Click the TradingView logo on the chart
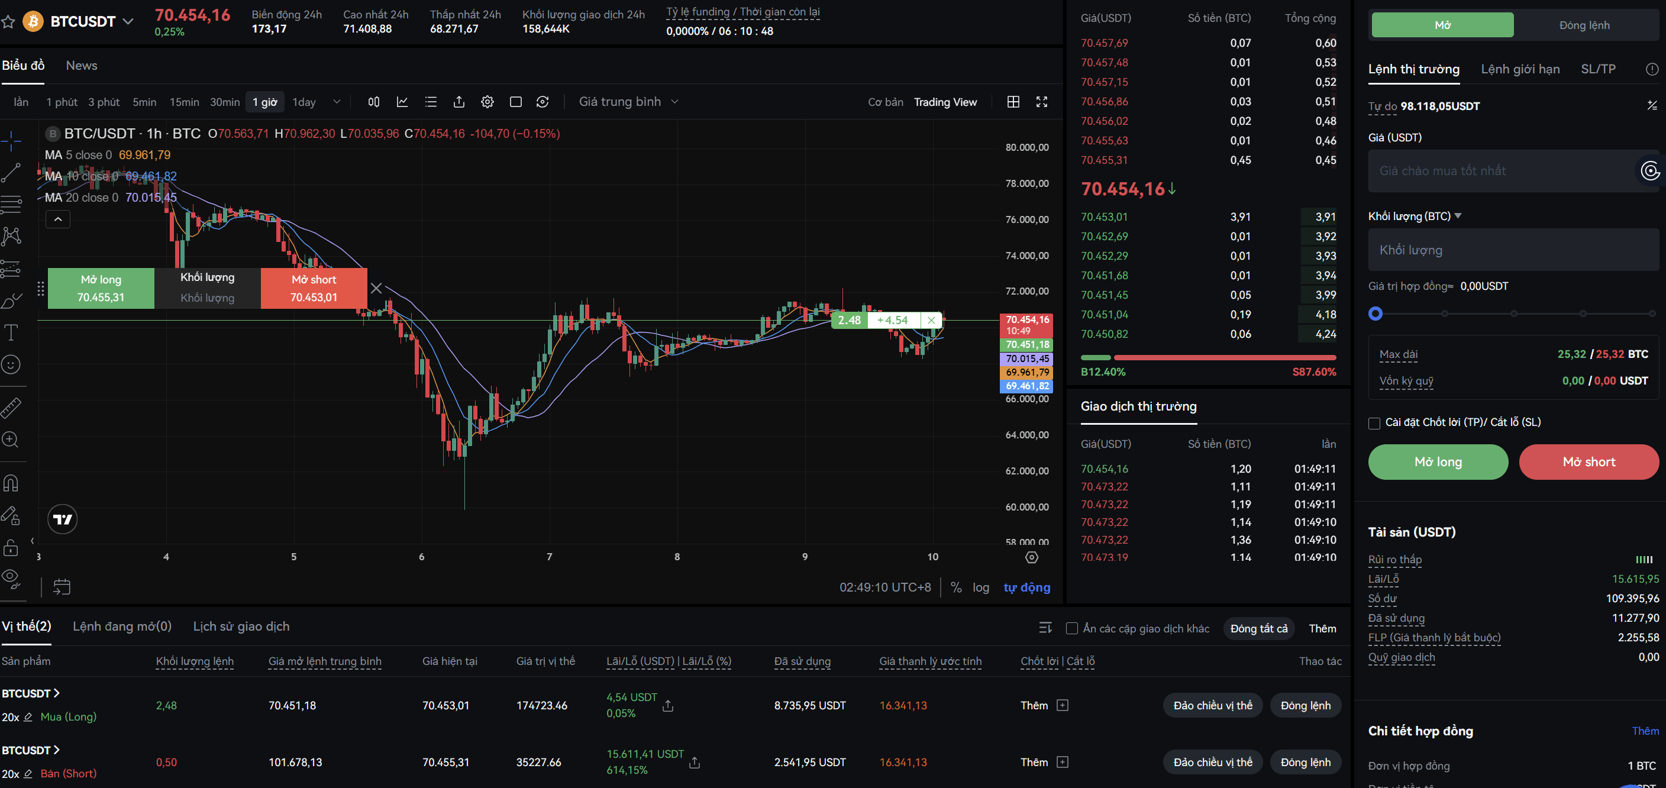The width and height of the screenshot is (1666, 788). [x=63, y=519]
